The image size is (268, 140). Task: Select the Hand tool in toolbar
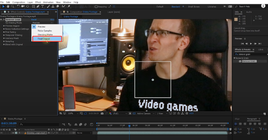(x=8, y=6)
